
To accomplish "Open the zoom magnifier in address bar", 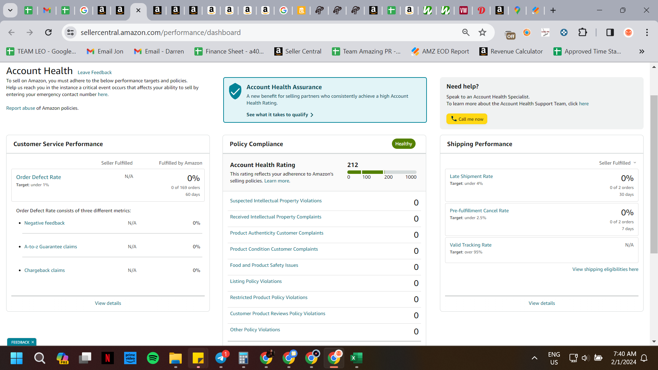I will (466, 33).
